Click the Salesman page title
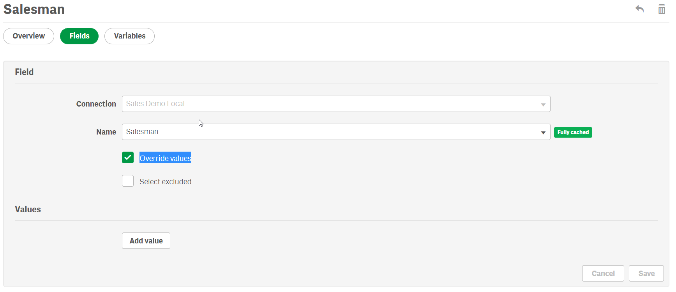Screen dimensions: 676x292 coord(34,9)
